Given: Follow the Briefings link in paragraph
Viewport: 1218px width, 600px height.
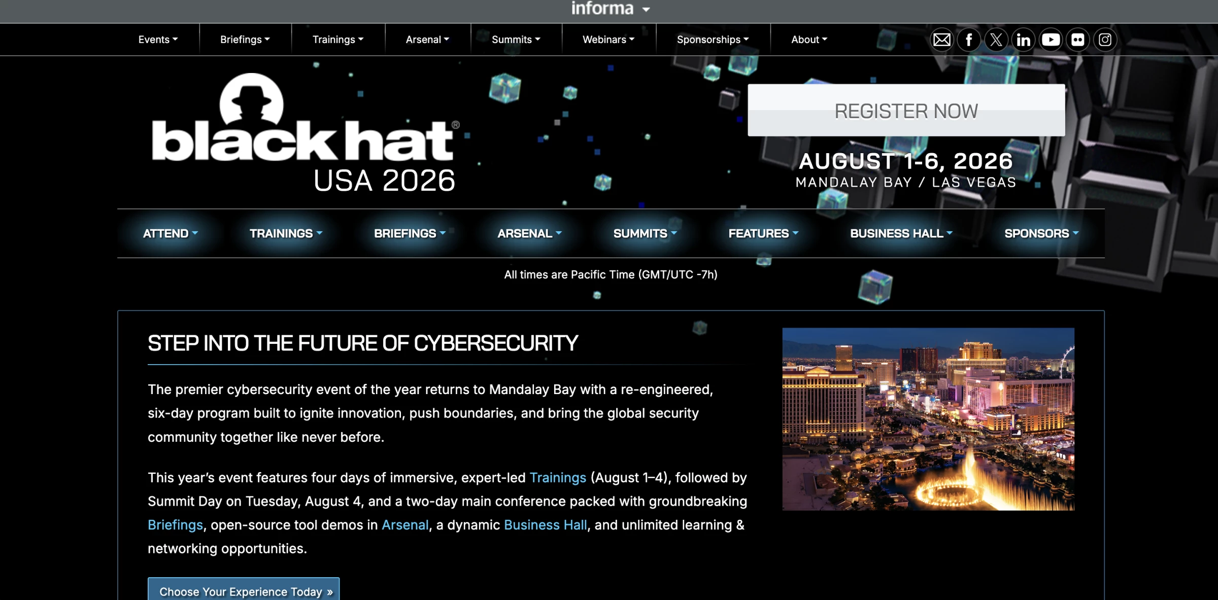Looking at the screenshot, I should (x=175, y=525).
